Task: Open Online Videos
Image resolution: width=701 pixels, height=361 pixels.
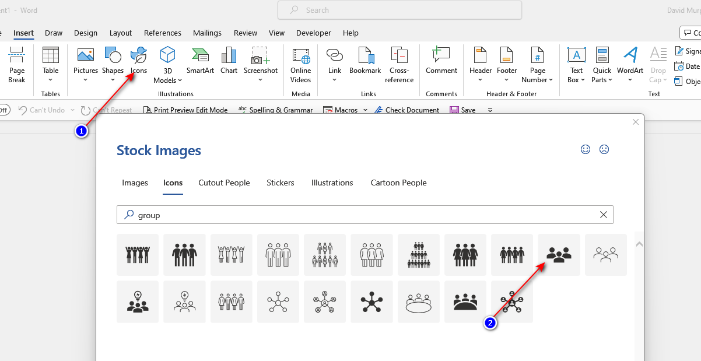Action: point(301,65)
